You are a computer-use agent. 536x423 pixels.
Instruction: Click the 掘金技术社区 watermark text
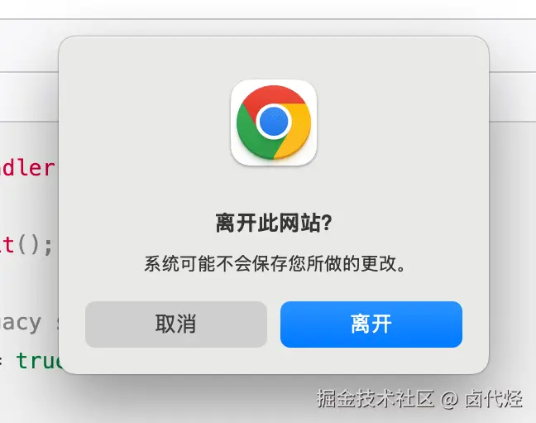coord(376,398)
